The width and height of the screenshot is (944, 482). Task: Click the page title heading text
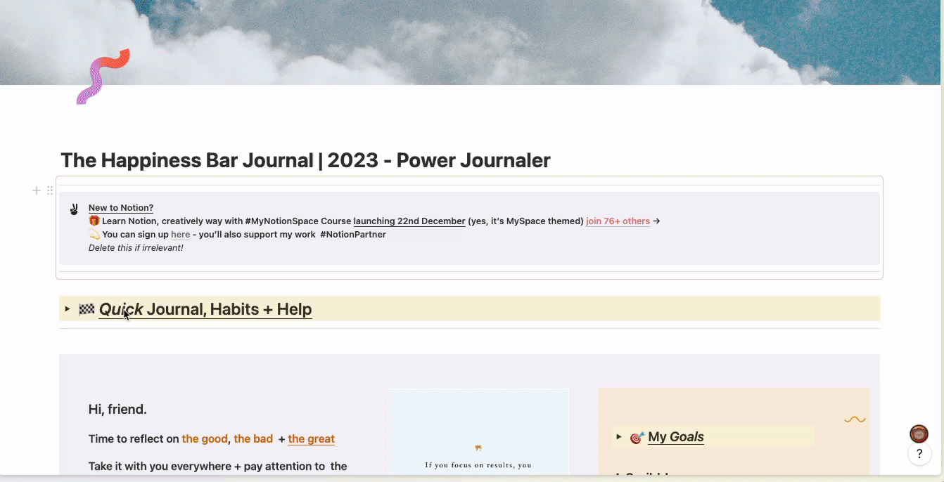[305, 160]
